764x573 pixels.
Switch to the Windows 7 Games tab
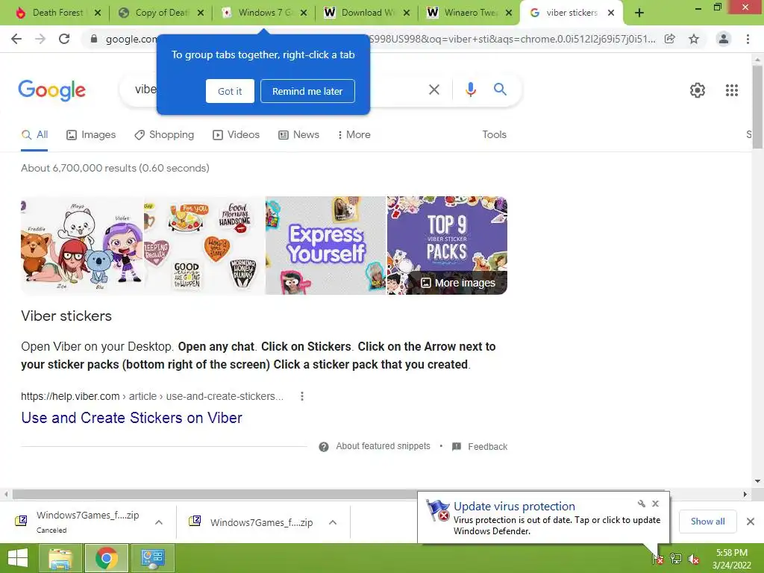click(x=265, y=13)
